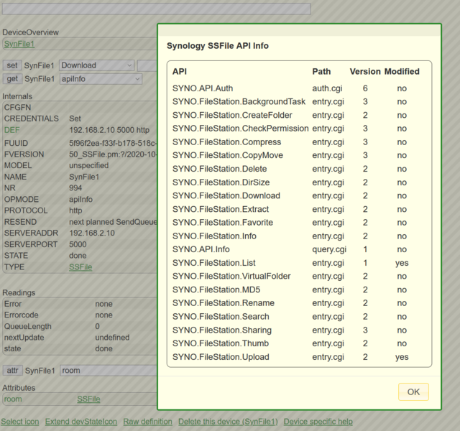460x431 pixels.
Task: Open the Device specific help link
Action: (x=318, y=422)
